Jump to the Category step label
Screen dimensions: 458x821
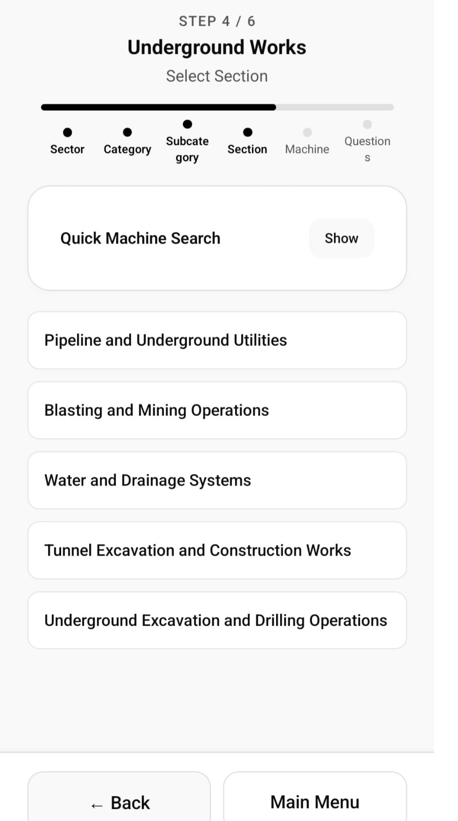(x=127, y=149)
